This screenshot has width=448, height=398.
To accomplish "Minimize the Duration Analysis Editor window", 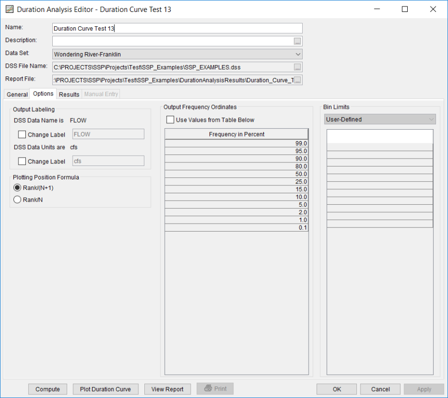I will pyautogui.click(x=377, y=9).
